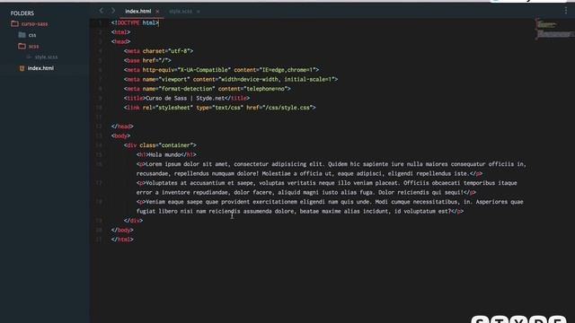Click the scss folder icon
This screenshot has width=575, height=323.
[x=22, y=46]
